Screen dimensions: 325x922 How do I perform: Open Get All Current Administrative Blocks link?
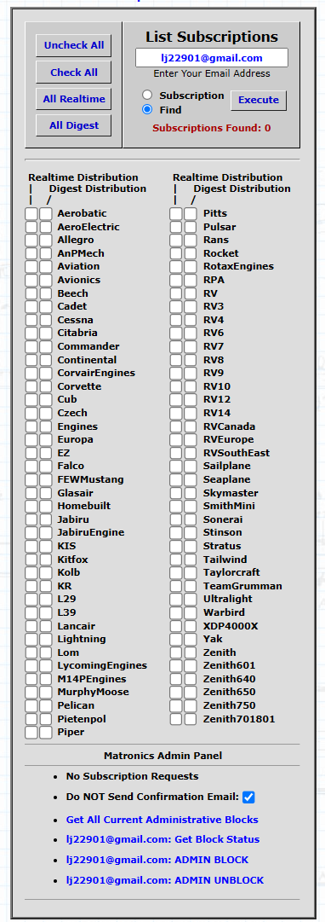(162, 819)
